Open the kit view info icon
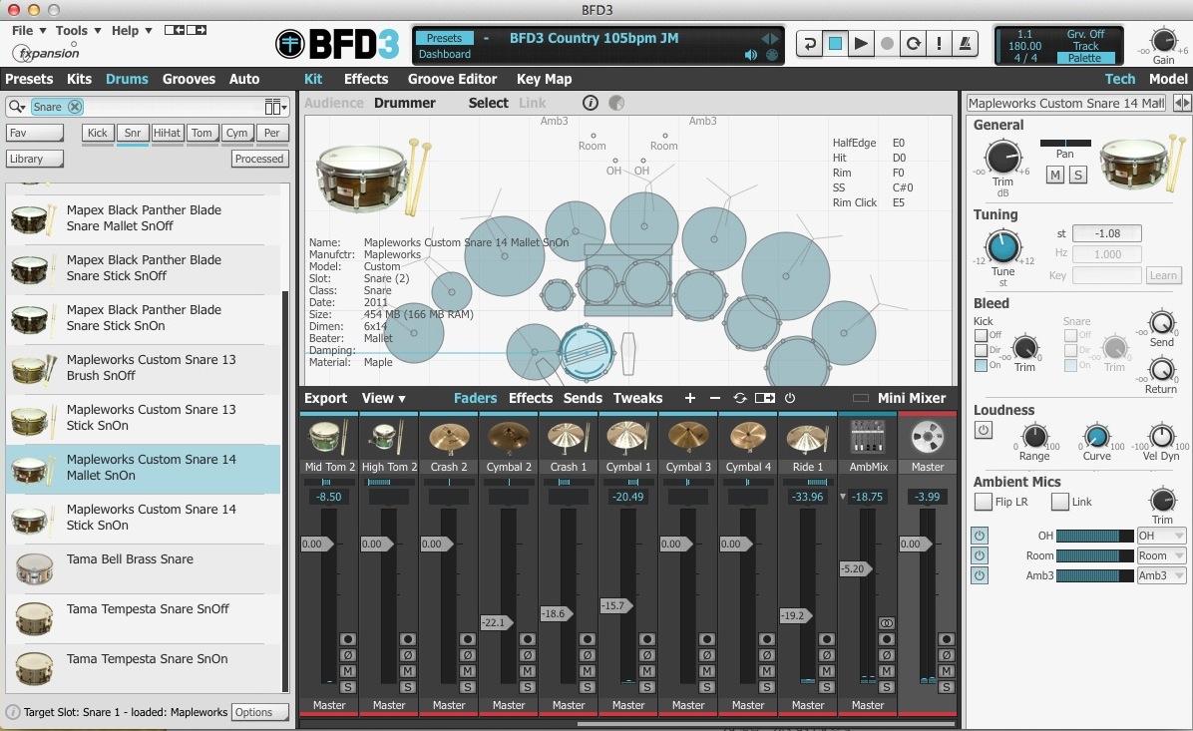 (x=591, y=103)
